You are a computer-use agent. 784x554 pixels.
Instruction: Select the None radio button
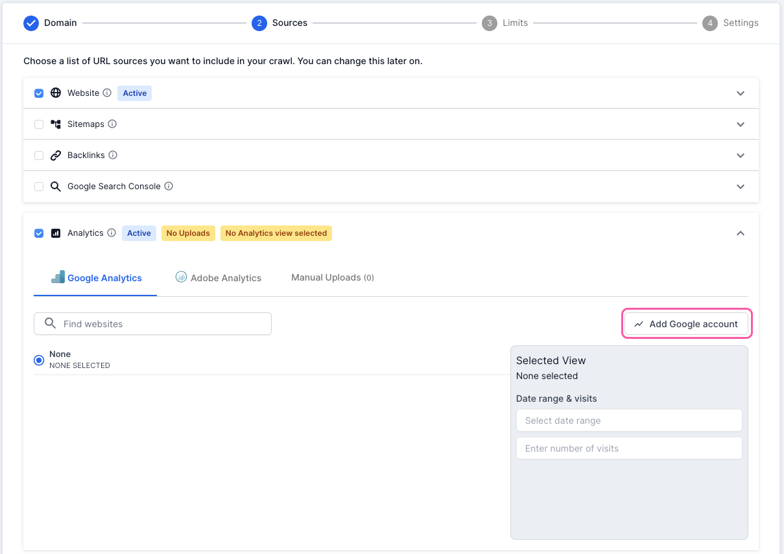pyautogui.click(x=39, y=360)
